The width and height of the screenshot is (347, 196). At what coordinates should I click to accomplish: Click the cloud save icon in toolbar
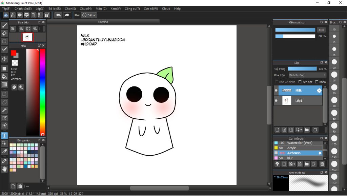[x=6, y=15]
